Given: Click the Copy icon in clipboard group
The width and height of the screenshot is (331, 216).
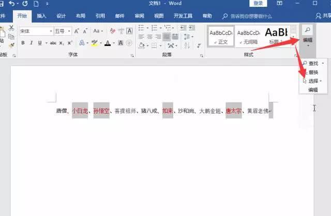Looking at the screenshot, I should pos(11,37).
